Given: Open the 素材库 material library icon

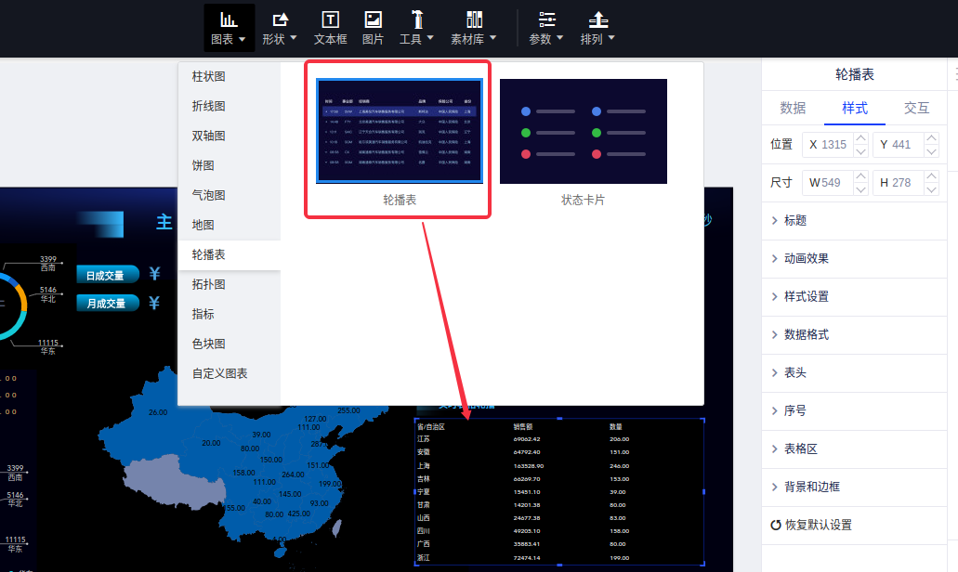Looking at the screenshot, I should 474,19.
